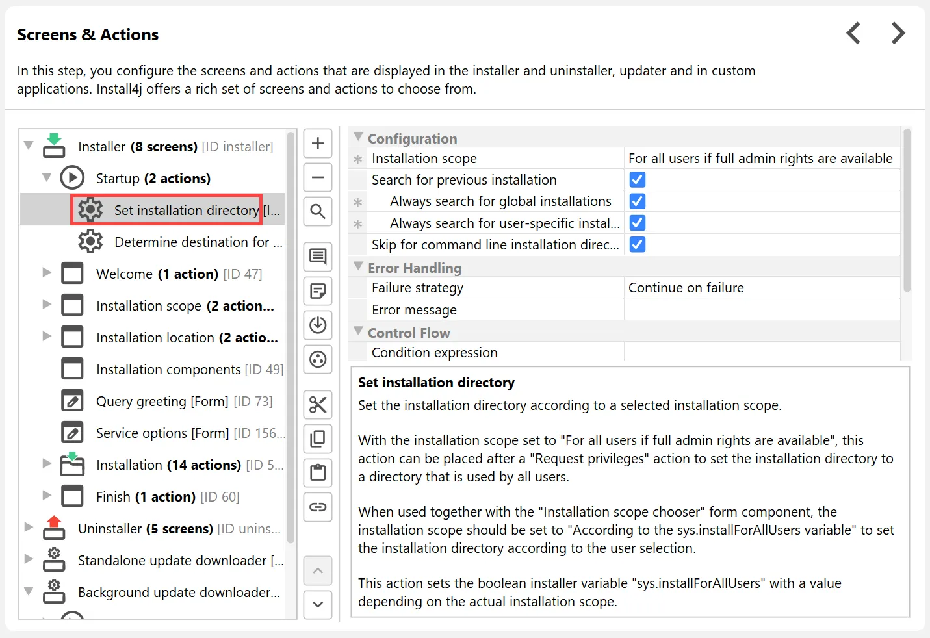Click the Condition expression value field
The height and width of the screenshot is (638, 930).
[x=761, y=353]
